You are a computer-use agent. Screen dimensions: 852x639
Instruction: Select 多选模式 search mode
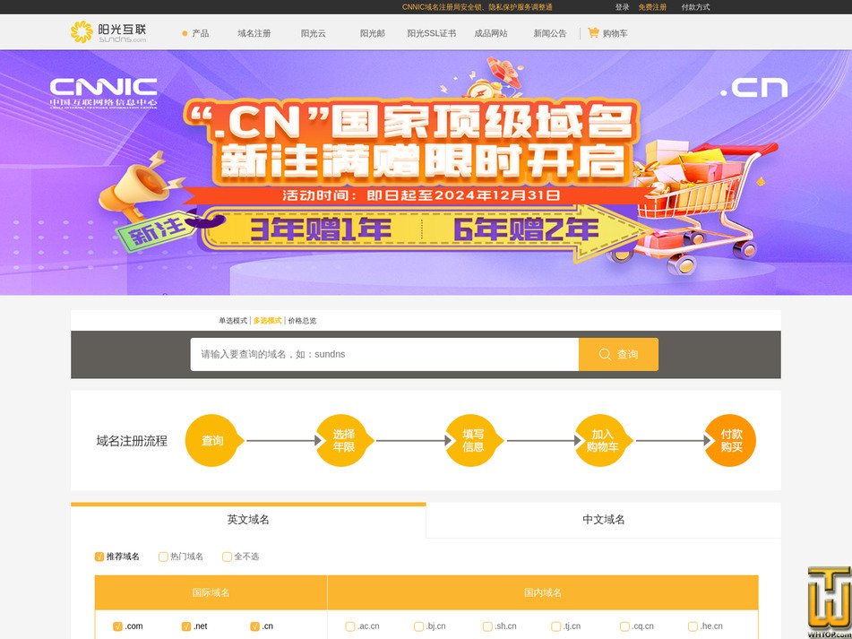267,321
